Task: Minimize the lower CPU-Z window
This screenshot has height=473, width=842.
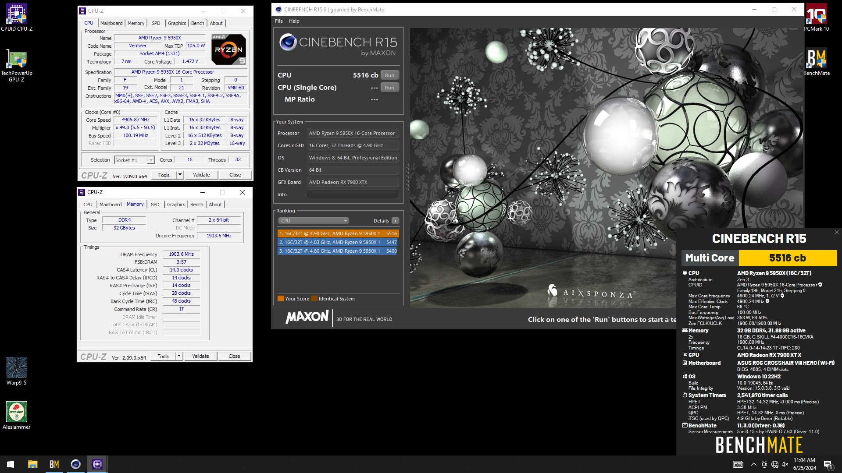Action: (202, 192)
